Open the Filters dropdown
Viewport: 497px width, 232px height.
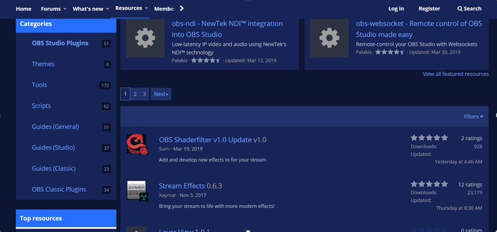coord(473,116)
